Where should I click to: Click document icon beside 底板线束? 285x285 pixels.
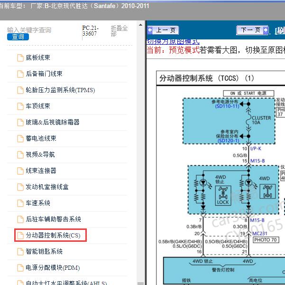(x=20, y=58)
